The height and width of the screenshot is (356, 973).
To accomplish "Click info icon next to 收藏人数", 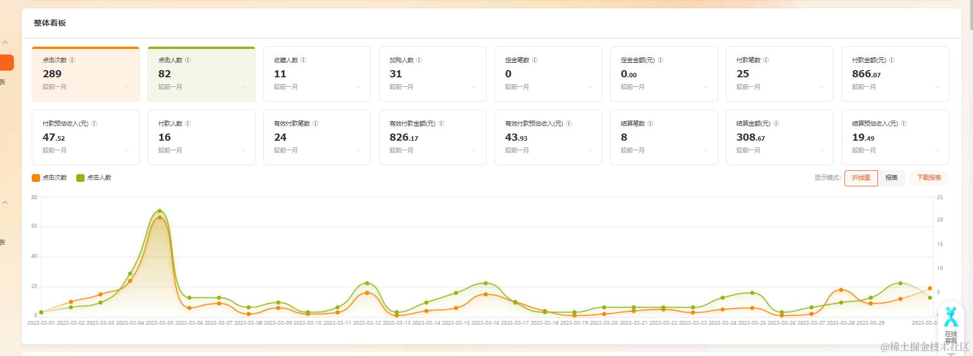I will tap(303, 60).
